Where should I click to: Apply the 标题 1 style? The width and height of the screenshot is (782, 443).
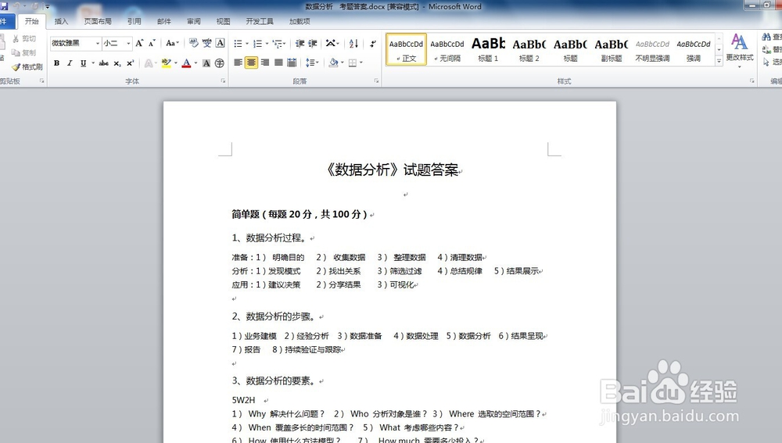488,49
